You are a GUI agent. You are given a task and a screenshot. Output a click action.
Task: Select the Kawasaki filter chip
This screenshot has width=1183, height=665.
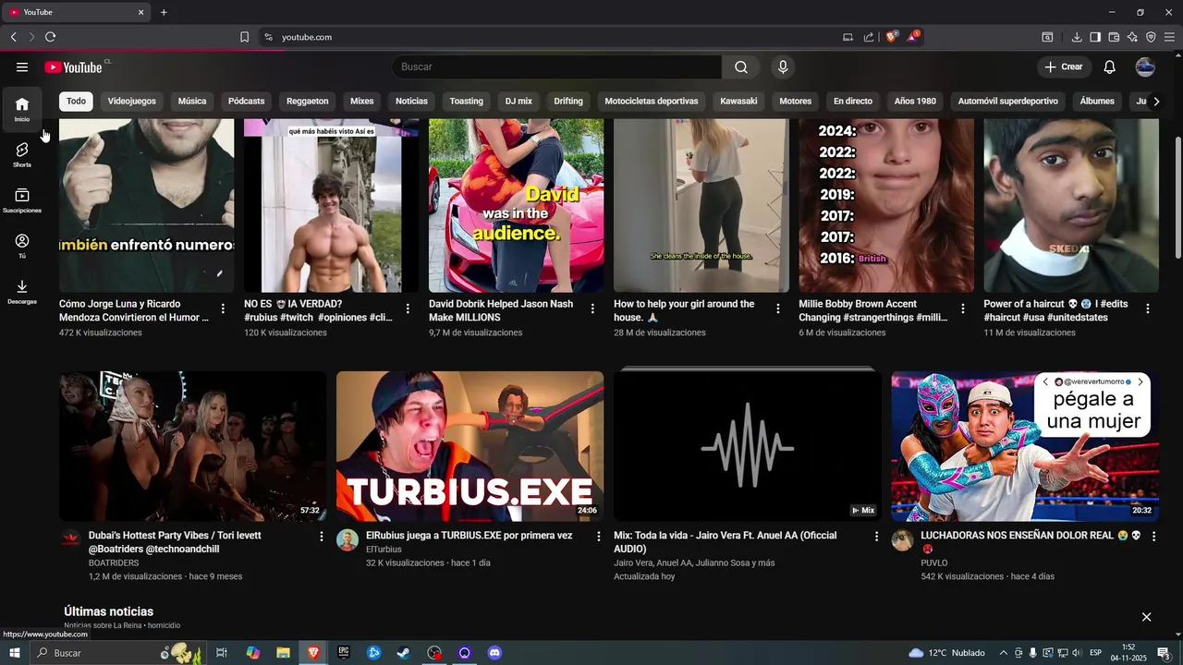738,102
